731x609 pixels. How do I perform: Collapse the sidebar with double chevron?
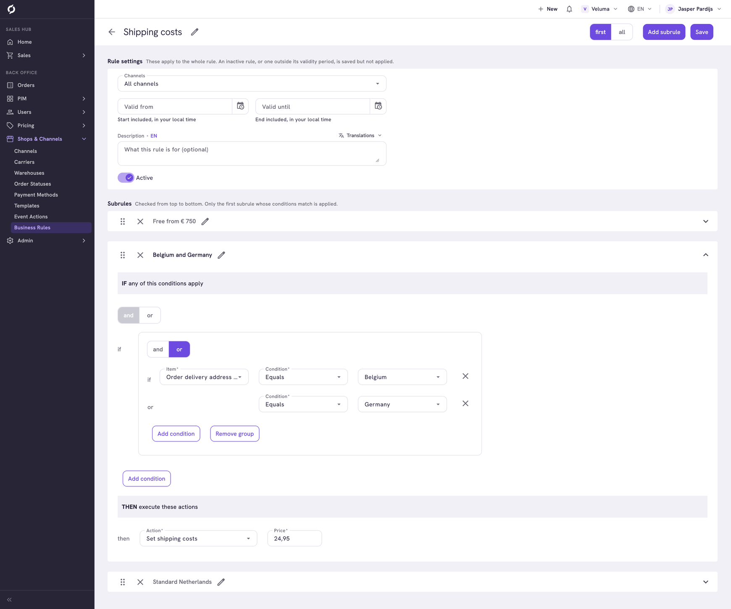click(9, 600)
